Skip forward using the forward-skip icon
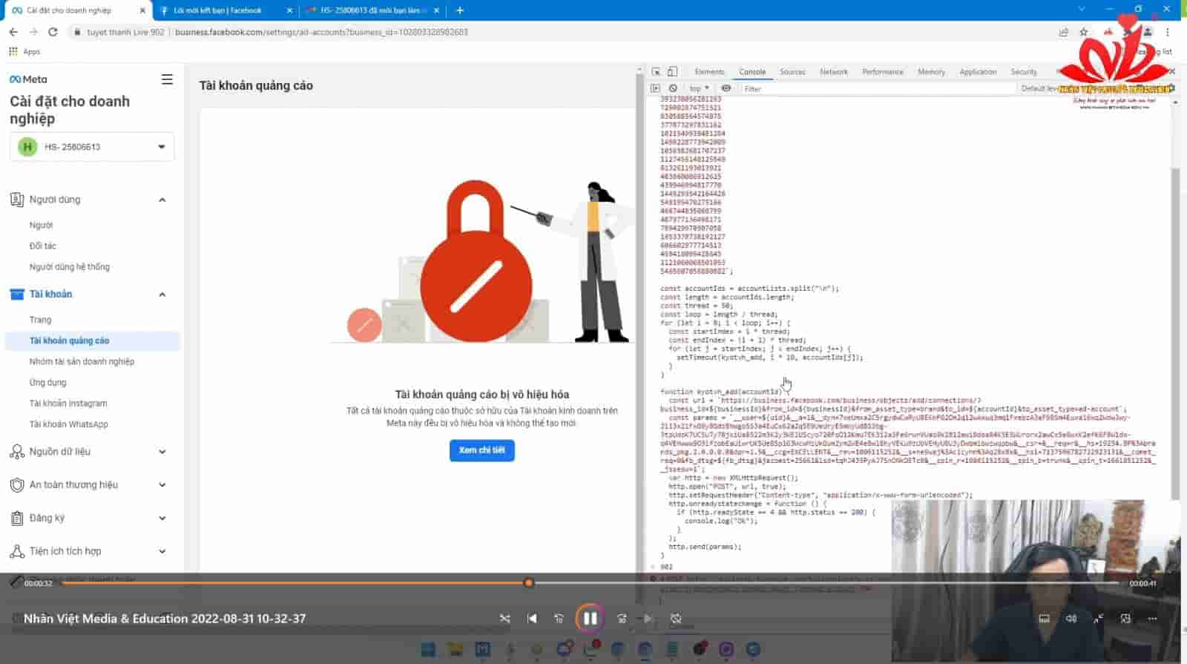The height and width of the screenshot is (664, 1187). (x=622, y=618)
